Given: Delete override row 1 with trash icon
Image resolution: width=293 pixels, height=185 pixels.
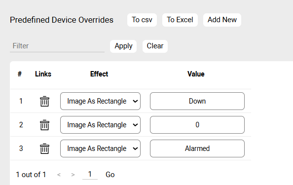Looking at the screenshot, I should pyautogui.click(x=44, y=101).
